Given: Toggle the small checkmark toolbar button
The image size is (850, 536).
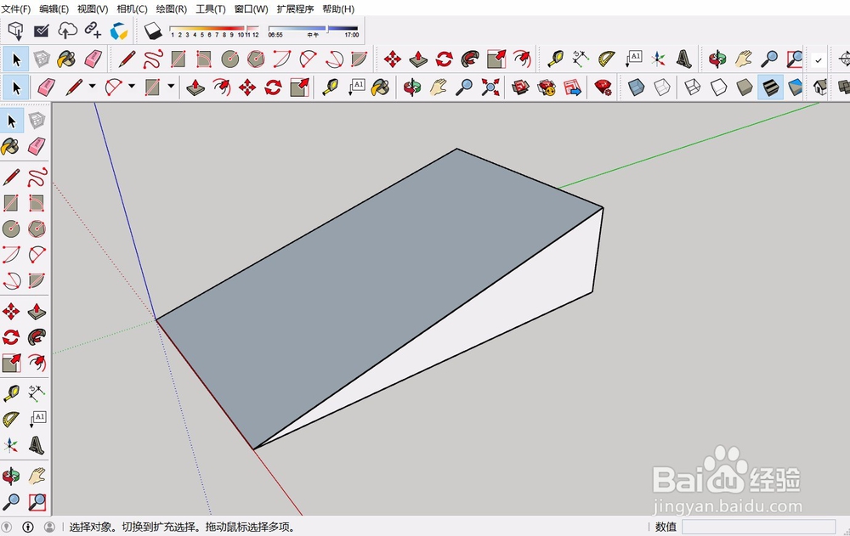Looking at the screenshot, I should click(819, 60).
